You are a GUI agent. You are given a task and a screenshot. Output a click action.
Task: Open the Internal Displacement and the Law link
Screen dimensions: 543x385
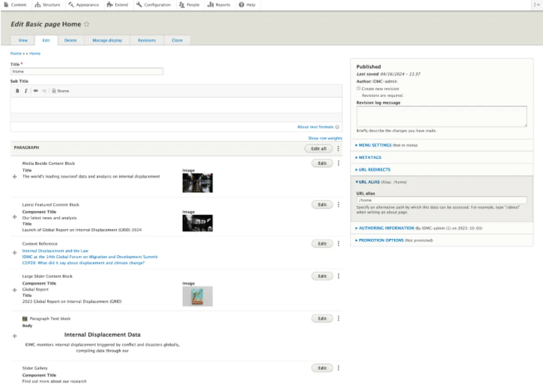[55, 251]
